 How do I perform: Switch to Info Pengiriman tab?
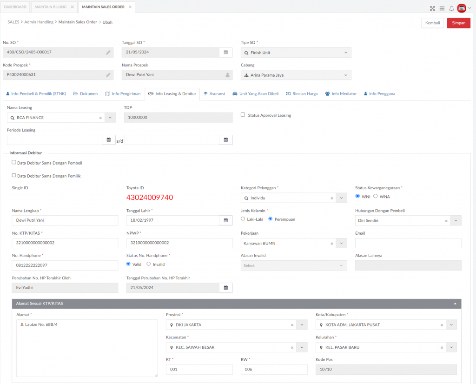pyautogui.click(x=123, y=94)
